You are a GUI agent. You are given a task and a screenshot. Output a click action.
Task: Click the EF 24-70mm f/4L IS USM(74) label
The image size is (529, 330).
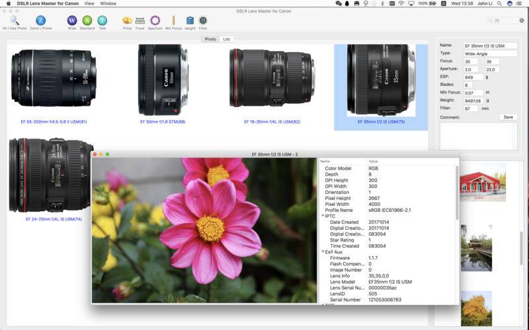pyautogui.click(x=54, y=219)
